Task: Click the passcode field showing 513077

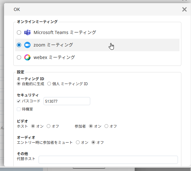Action: (67, 101)
